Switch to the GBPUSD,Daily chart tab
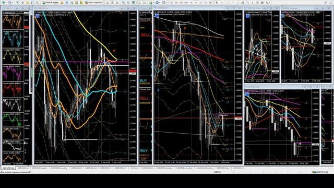 [223, 168]
